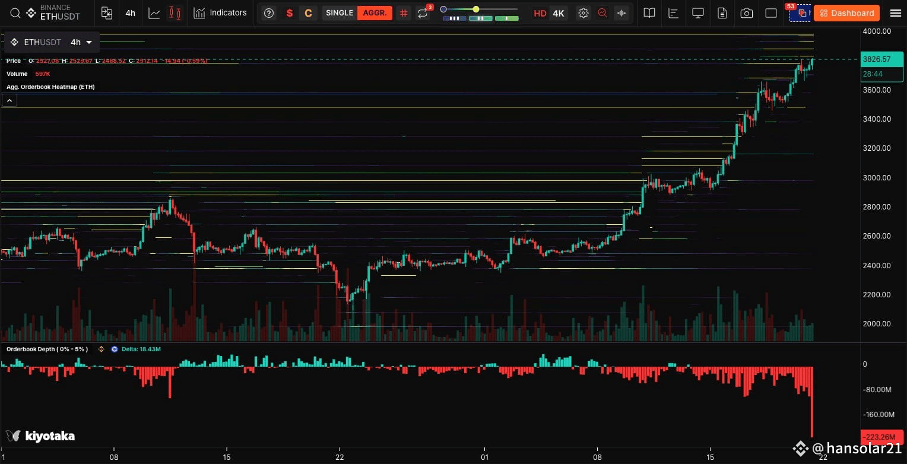Select the Agg. Orderbook Heatmap (ETH) legend
907x464 pixels.
point(50,87)
